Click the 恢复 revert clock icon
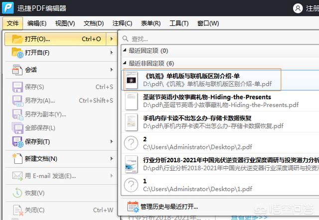The height and width of the screenshot is (220, 319). pyautogui.click(x=17, y=193)
